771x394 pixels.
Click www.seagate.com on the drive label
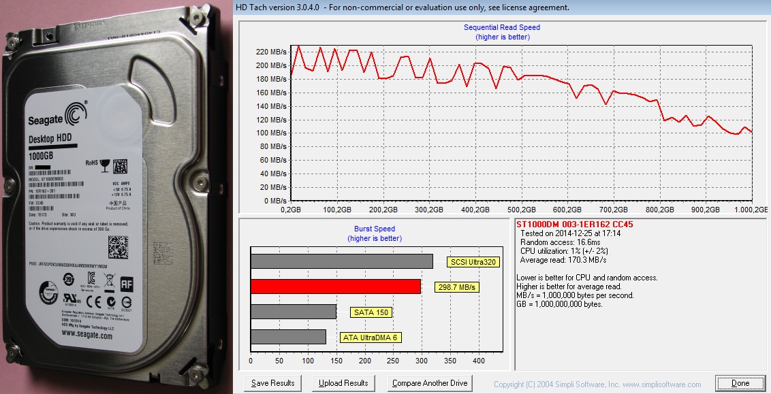pos(87,335)
